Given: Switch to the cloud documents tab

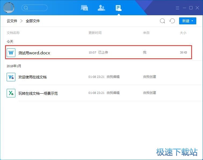Looking at the screenshot, I should 118,8.
